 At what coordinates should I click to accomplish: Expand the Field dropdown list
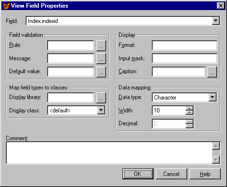point(216,21)
